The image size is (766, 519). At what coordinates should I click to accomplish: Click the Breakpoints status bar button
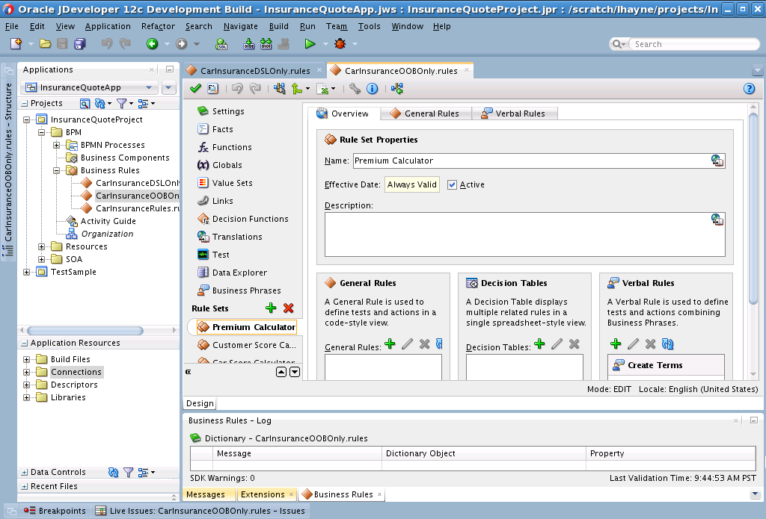tap(55, 511)
